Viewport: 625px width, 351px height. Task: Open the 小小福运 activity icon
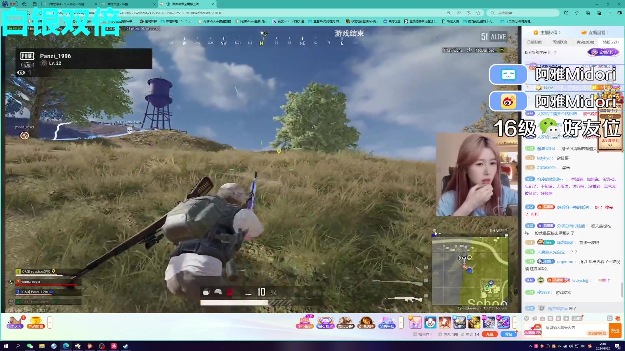[305, 322]
